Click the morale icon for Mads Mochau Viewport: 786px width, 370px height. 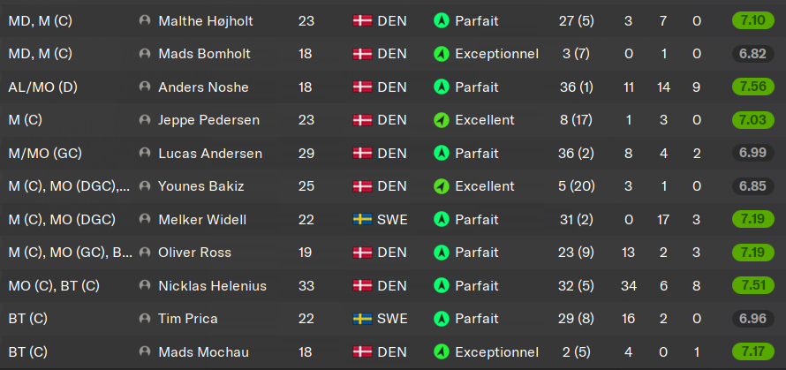click(x=441, y=352)
